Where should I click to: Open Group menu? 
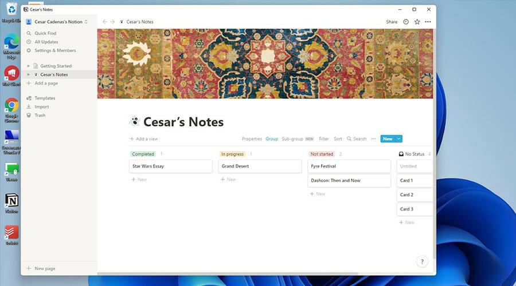[272, 139]
